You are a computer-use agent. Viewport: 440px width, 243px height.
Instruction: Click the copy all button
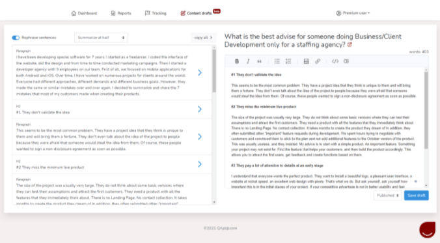(204, 38)
